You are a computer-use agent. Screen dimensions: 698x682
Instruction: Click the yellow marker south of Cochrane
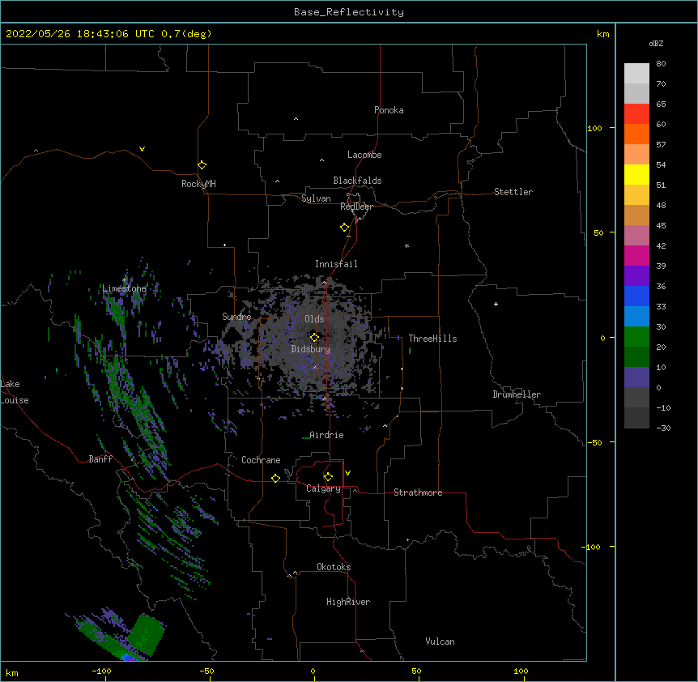point(275,478)
